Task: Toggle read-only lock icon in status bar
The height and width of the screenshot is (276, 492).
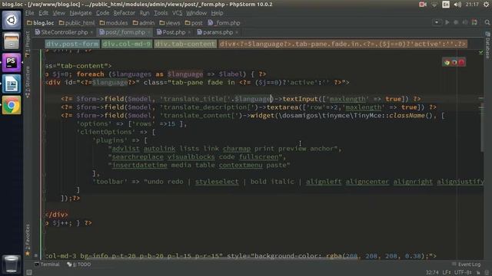Action: (478, 273)
